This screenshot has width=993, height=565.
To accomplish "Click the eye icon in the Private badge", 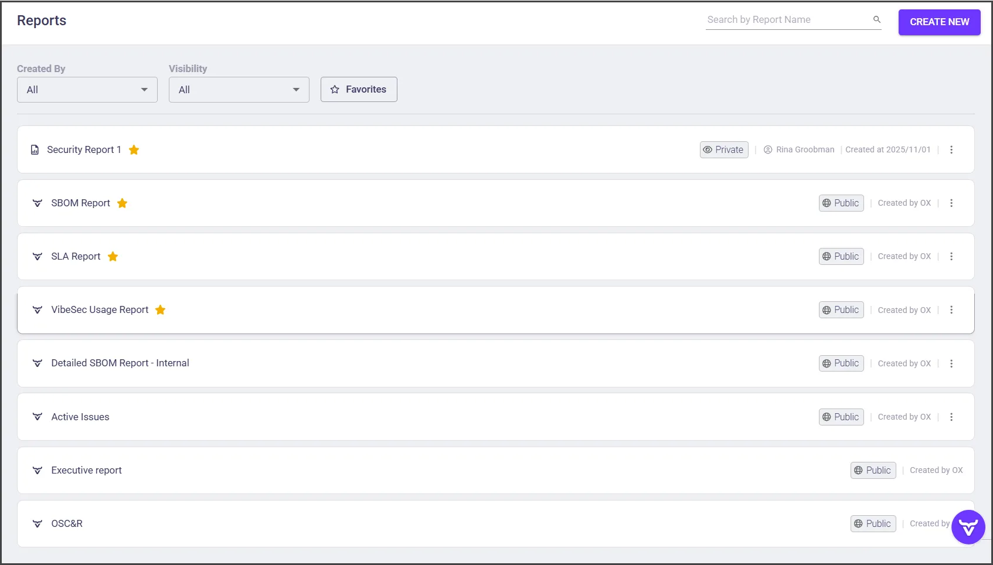I will [x=708, y=149].
